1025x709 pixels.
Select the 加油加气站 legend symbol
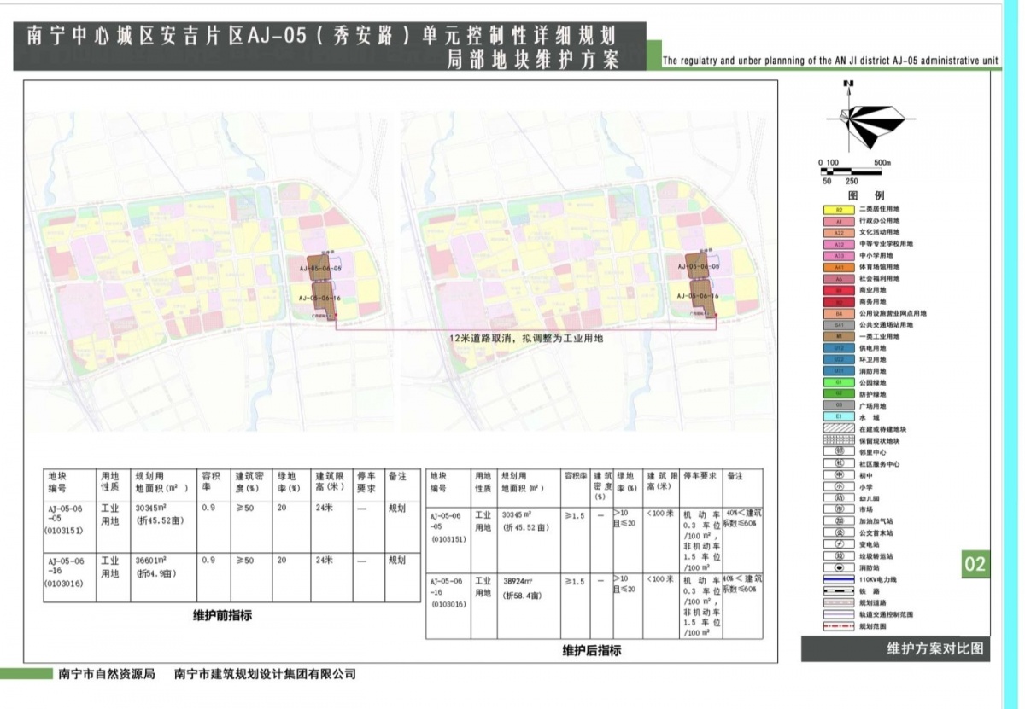click(x=840, y=520)
